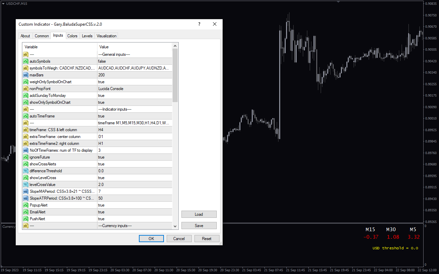Select the levelCrossValue value 2.0

click(x=135, y=185)
